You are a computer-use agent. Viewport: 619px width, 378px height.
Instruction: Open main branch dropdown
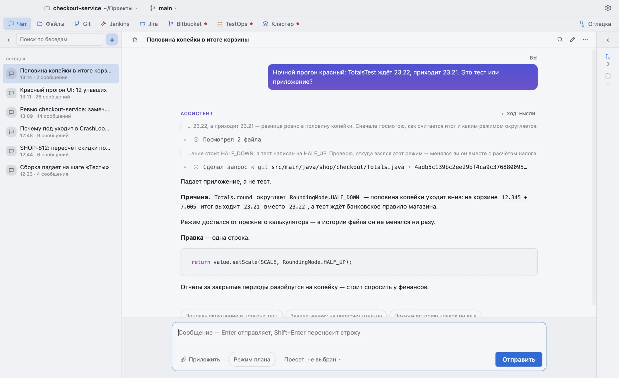click(163, 8)
